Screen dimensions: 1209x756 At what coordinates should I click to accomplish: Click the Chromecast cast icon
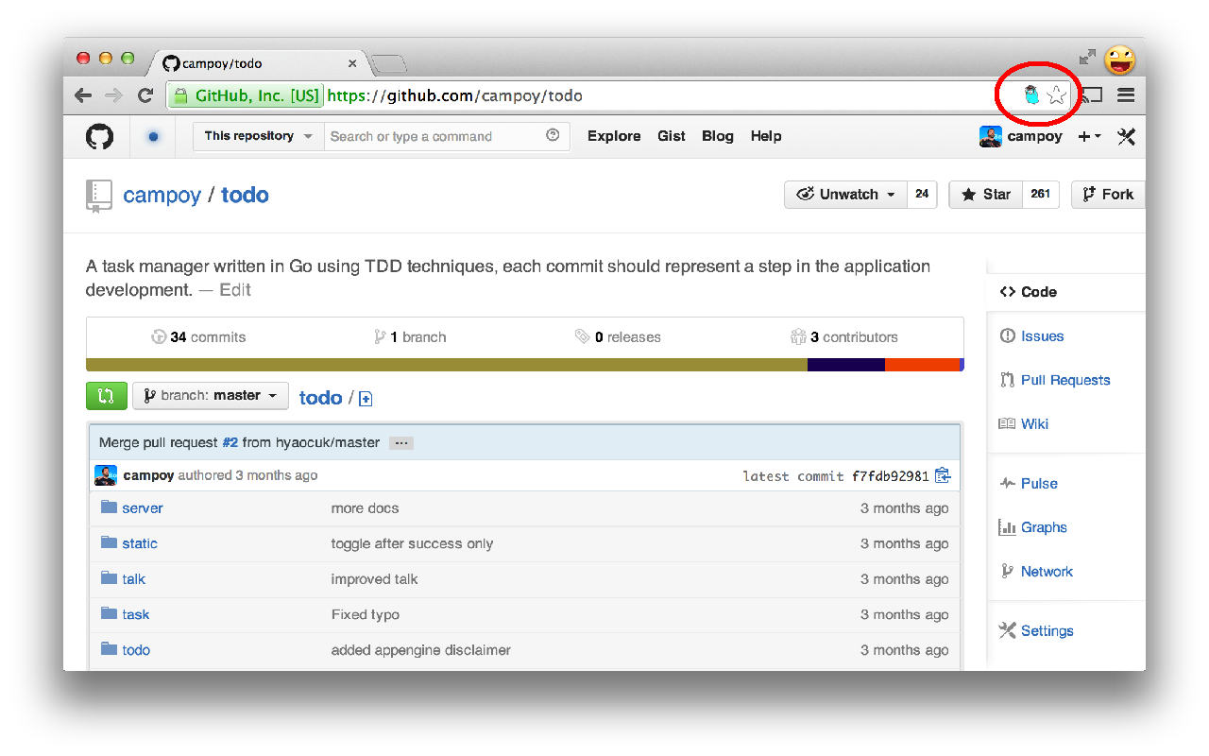click(1092, 94)
